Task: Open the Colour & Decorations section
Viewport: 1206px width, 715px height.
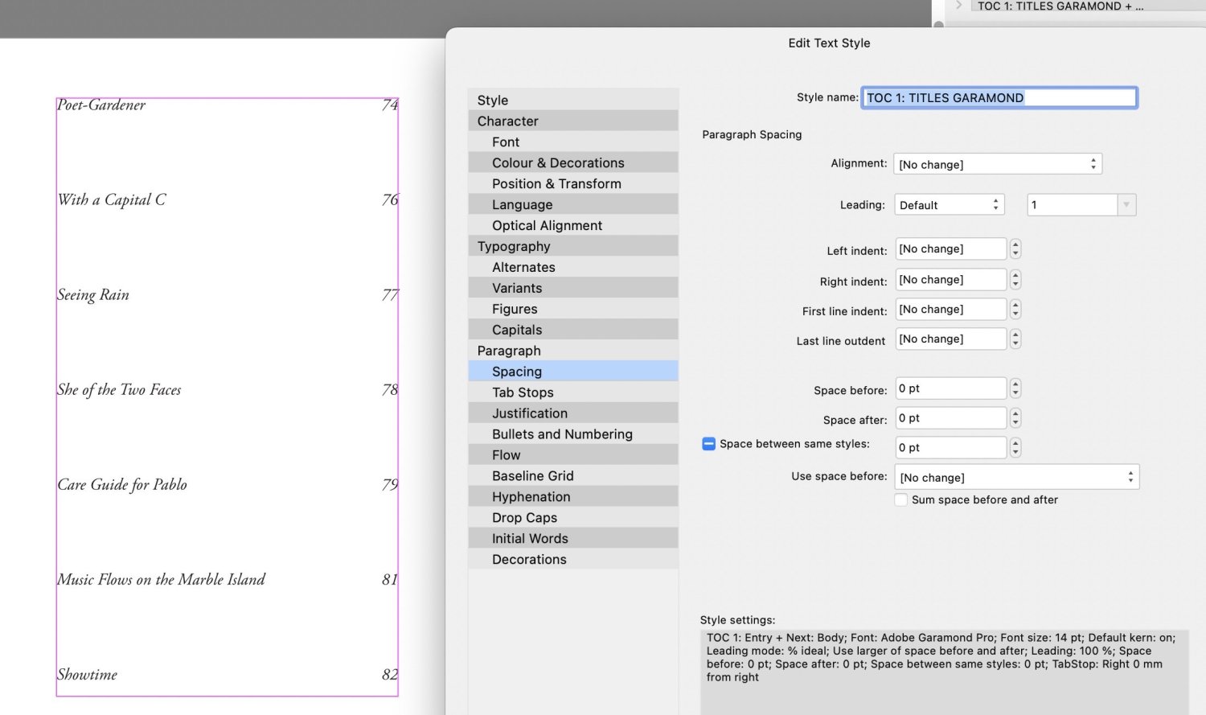Action: tap(557, 162)
